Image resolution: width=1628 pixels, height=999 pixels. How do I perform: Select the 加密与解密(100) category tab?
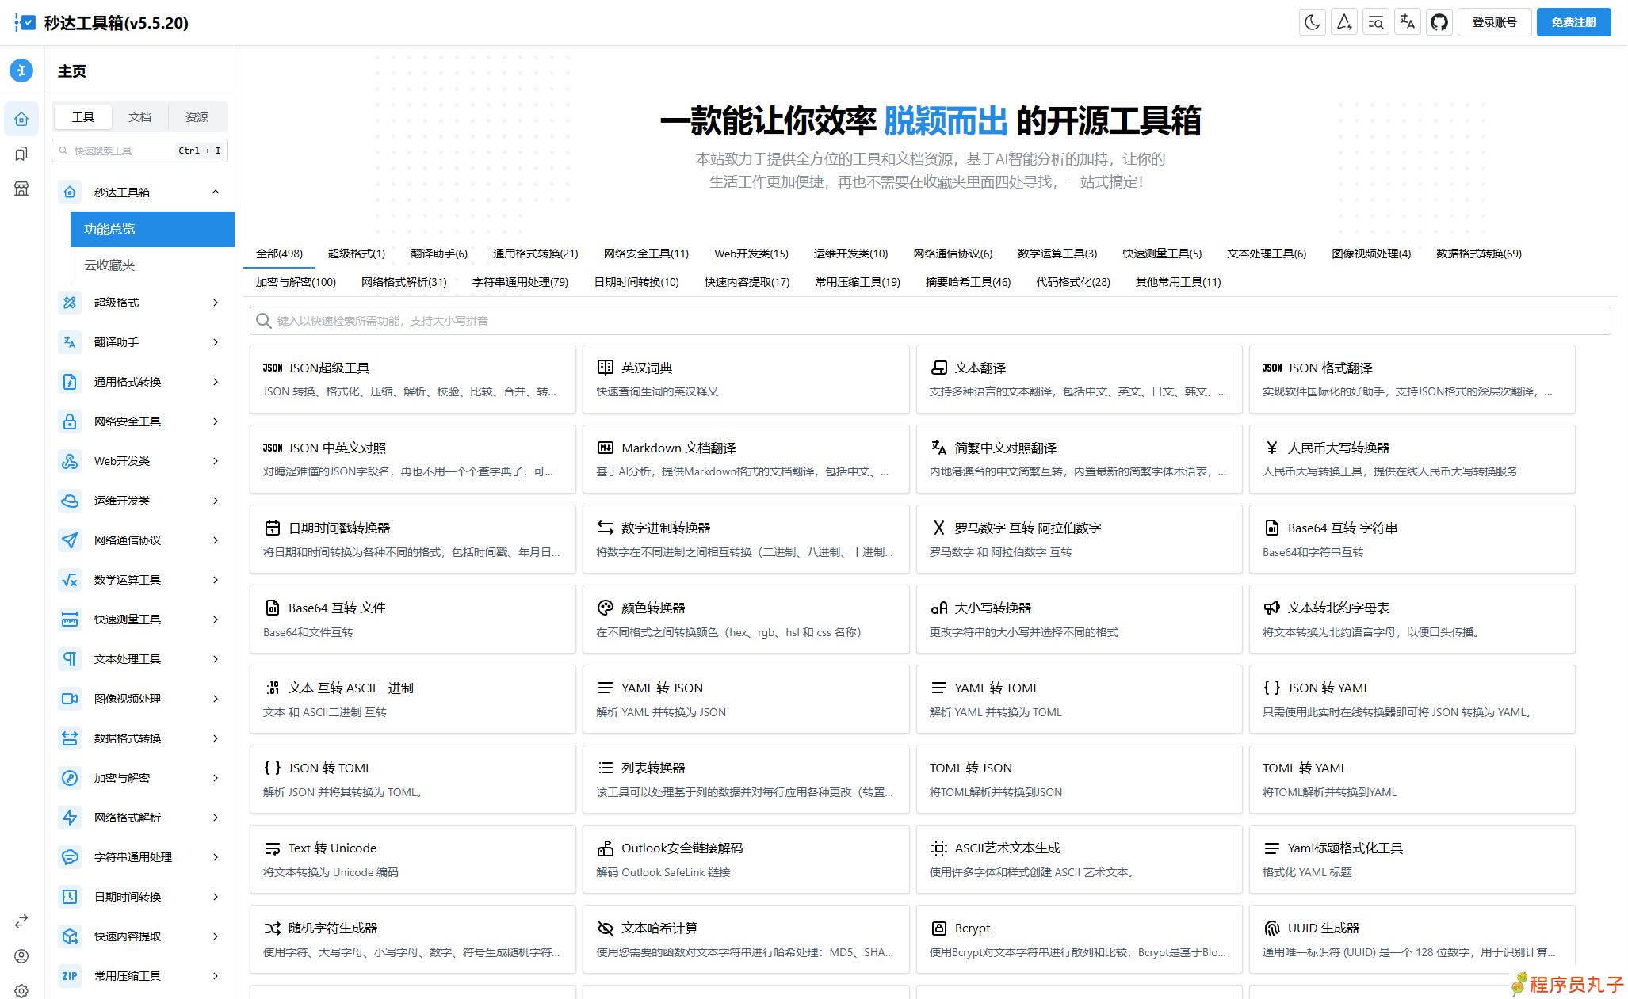click(x=296, y=282)
